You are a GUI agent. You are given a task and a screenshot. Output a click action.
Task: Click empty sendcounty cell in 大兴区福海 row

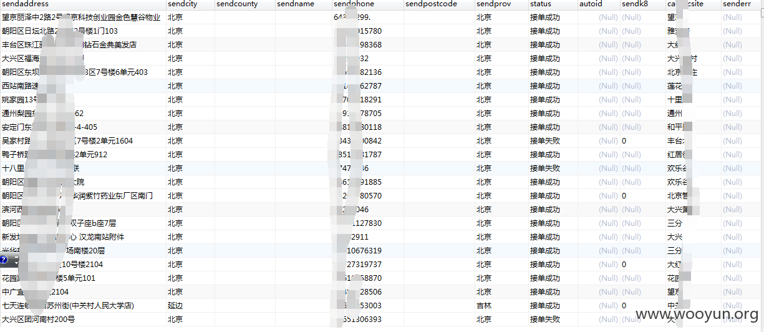244,58
